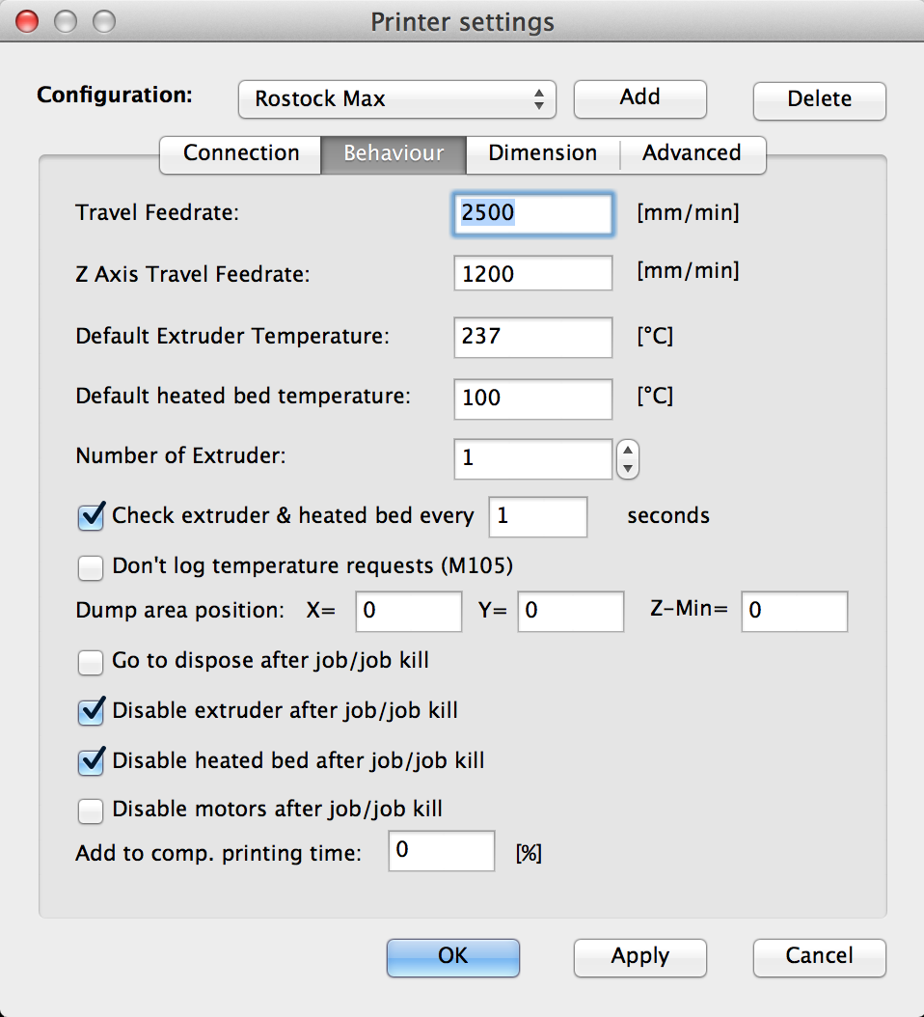
Task: Select the Add to comp. printing time field
Action: coord(441,851)
